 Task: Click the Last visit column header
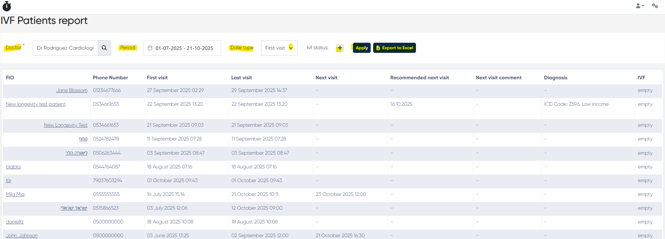click(241, 77)
